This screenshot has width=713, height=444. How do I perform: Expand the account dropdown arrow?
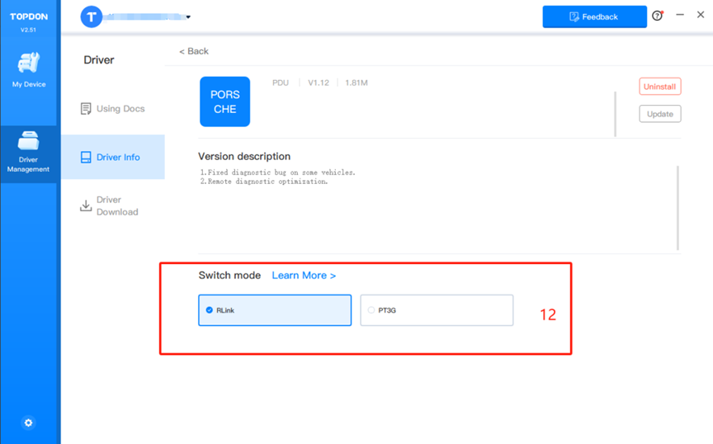tap(188, 17)
